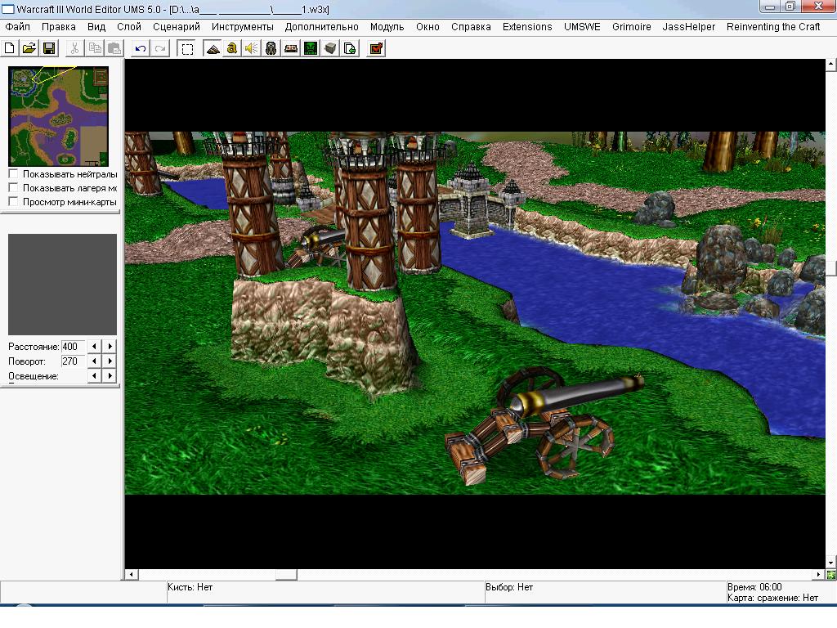This screenshot has width=837, height=628.
Task: Click the Test Map icon
Action: (x=376, y=48)
